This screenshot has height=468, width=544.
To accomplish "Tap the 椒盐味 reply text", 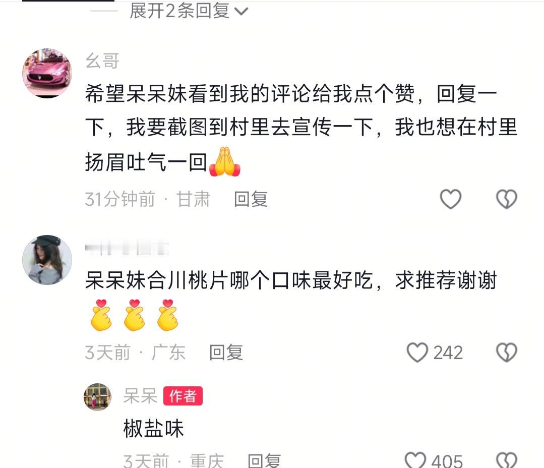I will pos(153,429).
